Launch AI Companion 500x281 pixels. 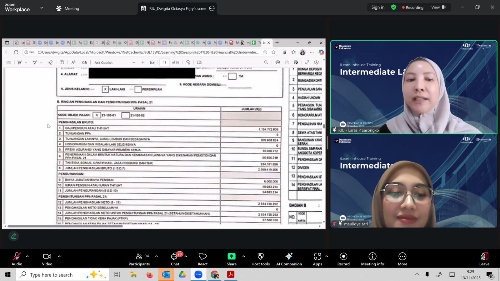coord(289,259)
